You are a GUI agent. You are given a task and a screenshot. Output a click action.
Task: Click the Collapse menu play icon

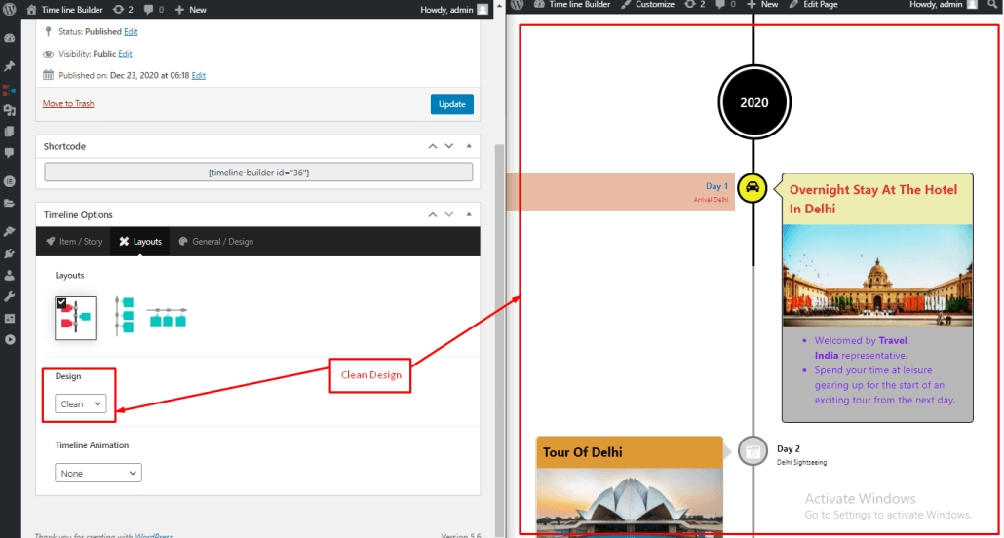coord(9,339)
